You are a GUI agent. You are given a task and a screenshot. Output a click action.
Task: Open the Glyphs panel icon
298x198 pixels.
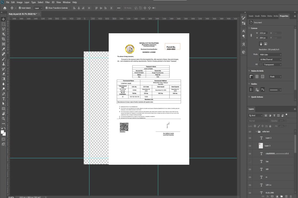(243, 44)
